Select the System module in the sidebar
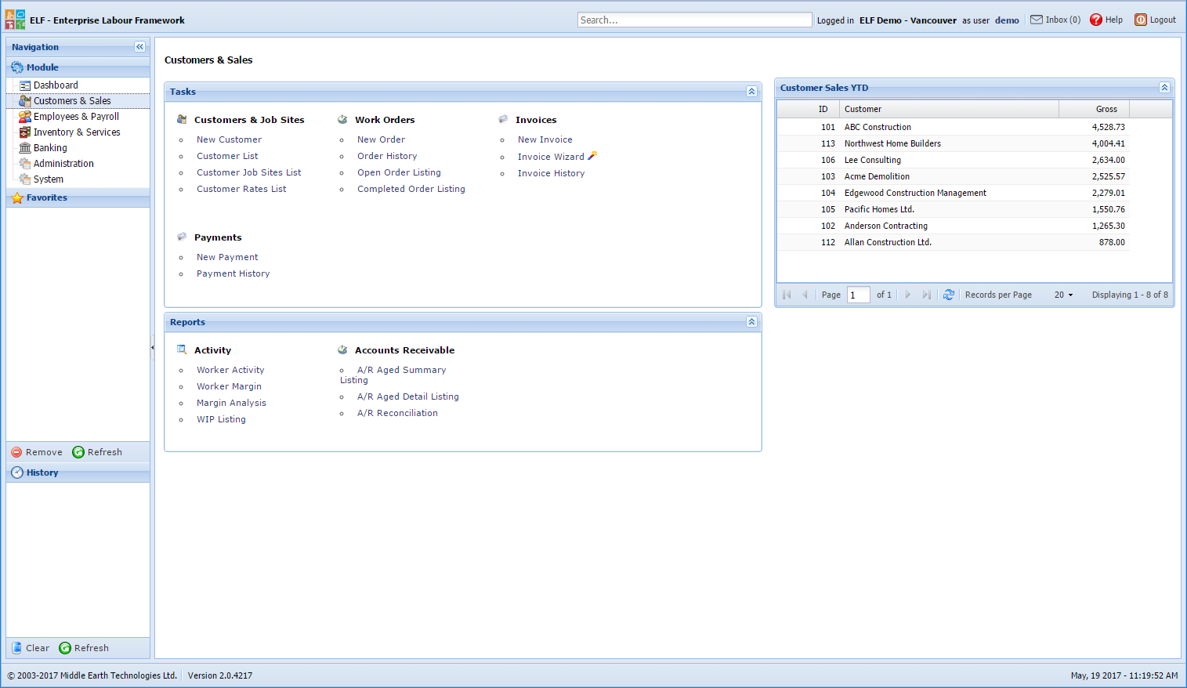Image resolution: width=1187 pixels, height=688 pixels. pyautogui.click(x=49, y=179)
